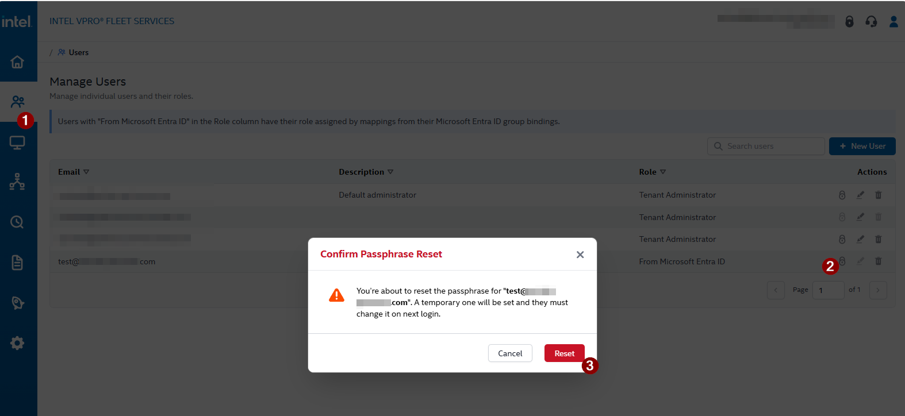Follow the Users breadcrumb link
Viewport: 905px width, 416px height.
74,52
